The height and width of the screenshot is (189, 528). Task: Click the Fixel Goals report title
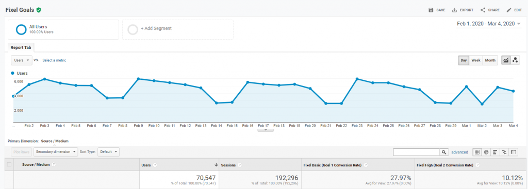point(20,10)
